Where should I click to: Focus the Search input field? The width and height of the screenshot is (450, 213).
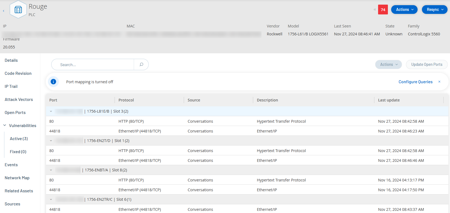[93, 65]
